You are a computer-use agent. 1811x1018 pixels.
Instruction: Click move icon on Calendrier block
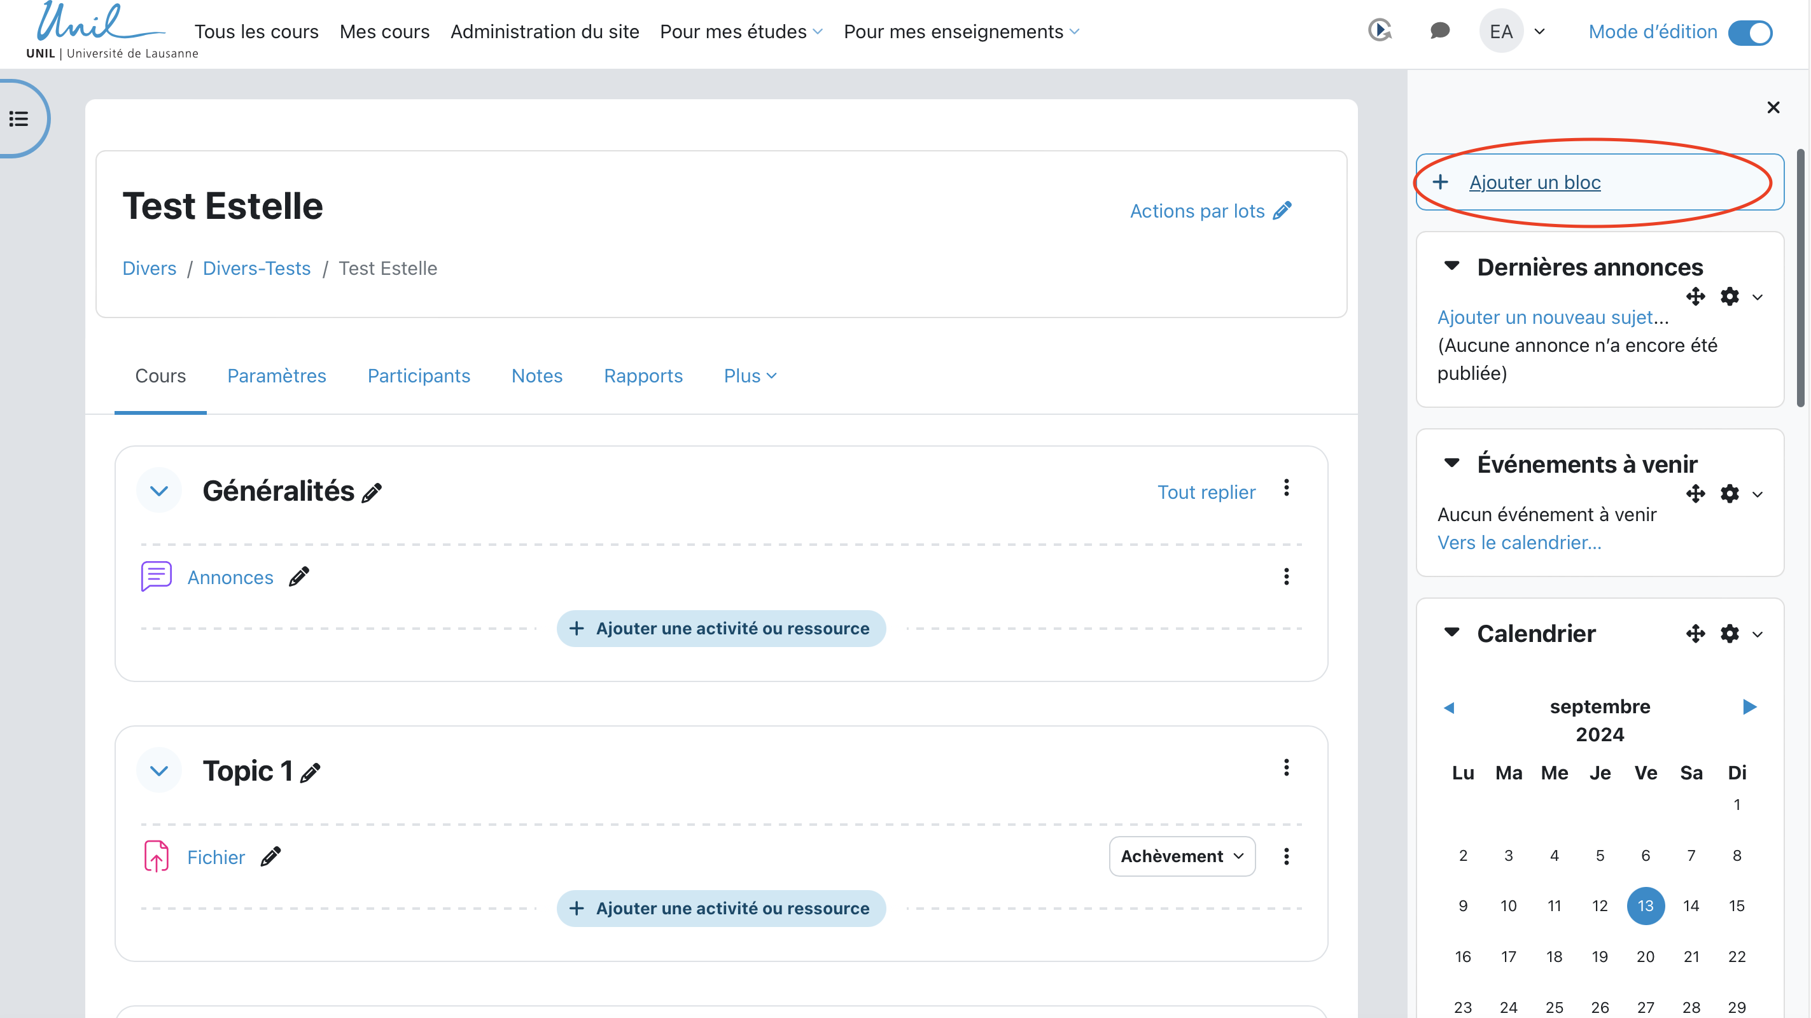(1695, 634)
